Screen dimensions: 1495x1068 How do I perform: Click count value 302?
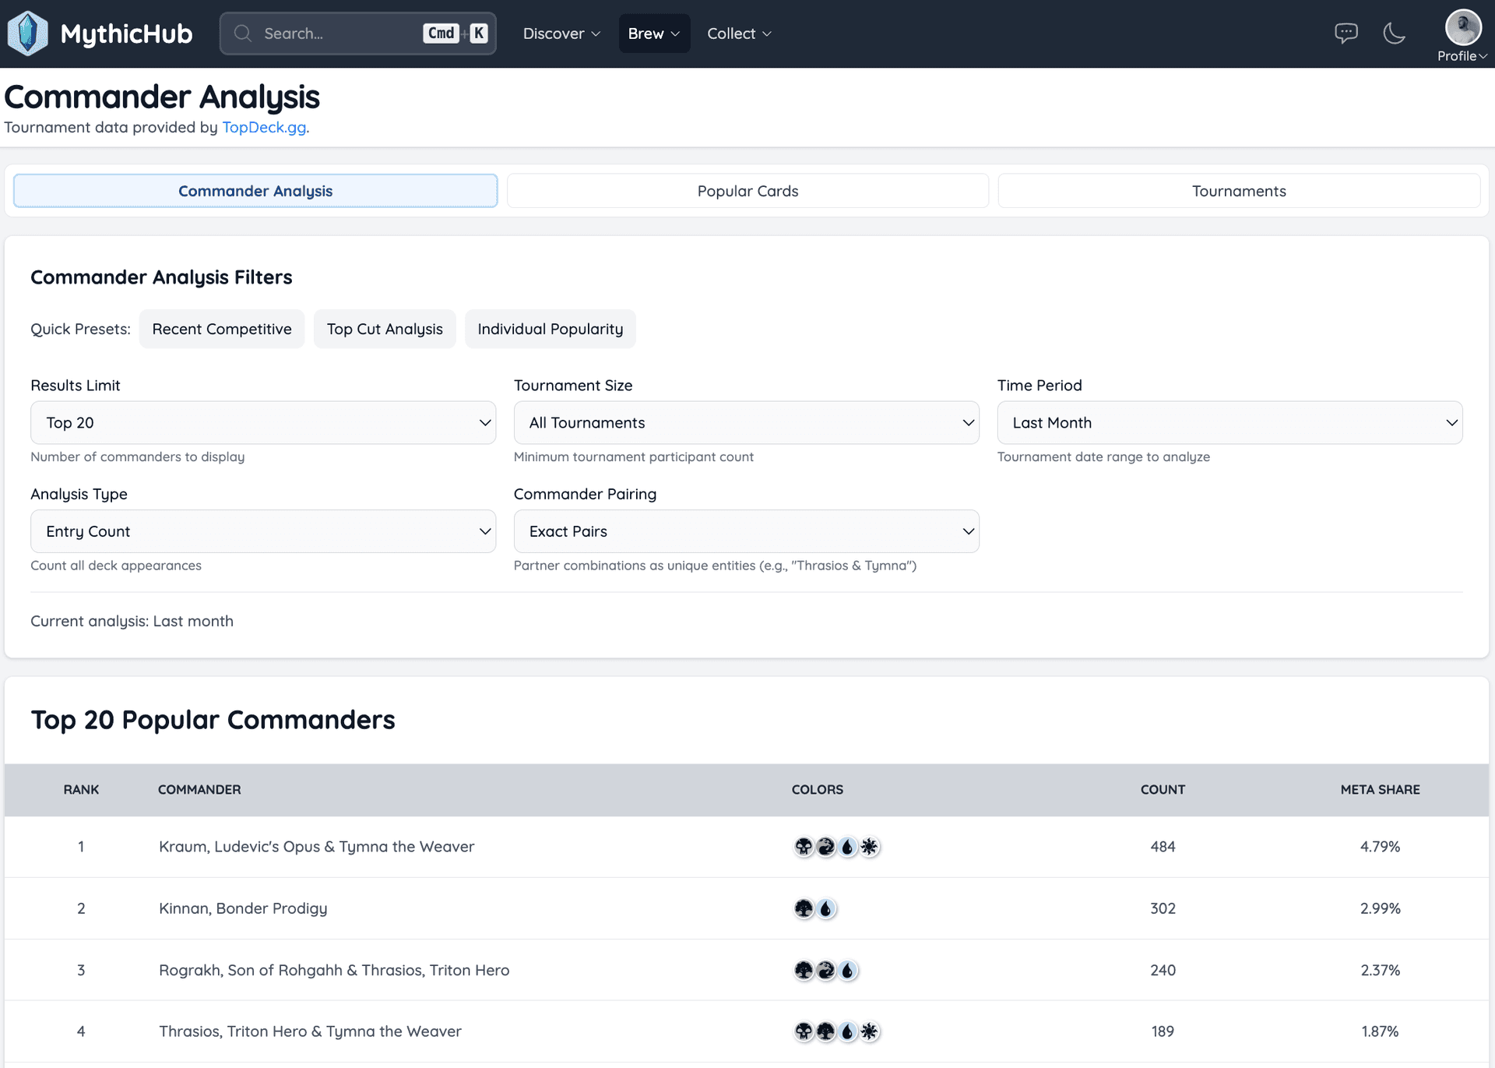1163,908
